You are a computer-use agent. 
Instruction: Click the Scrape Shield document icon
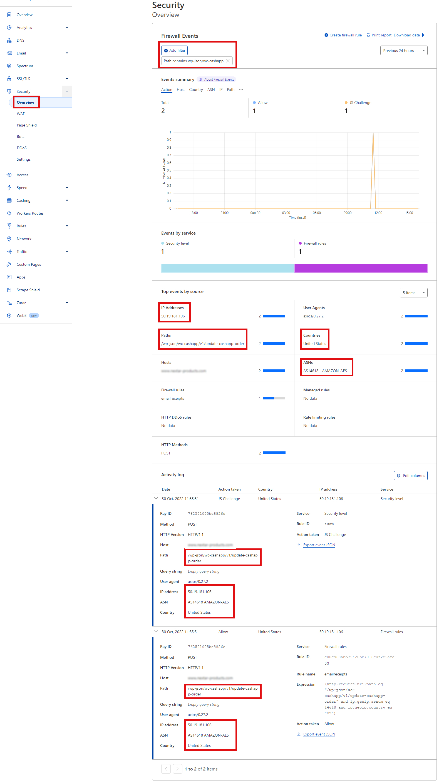9,290
